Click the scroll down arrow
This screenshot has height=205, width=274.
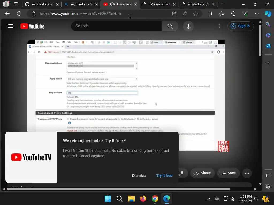260,184
